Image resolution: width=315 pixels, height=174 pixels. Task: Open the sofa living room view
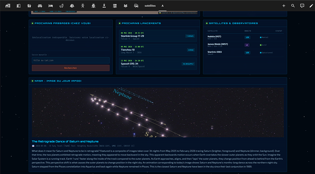point(40,6)
